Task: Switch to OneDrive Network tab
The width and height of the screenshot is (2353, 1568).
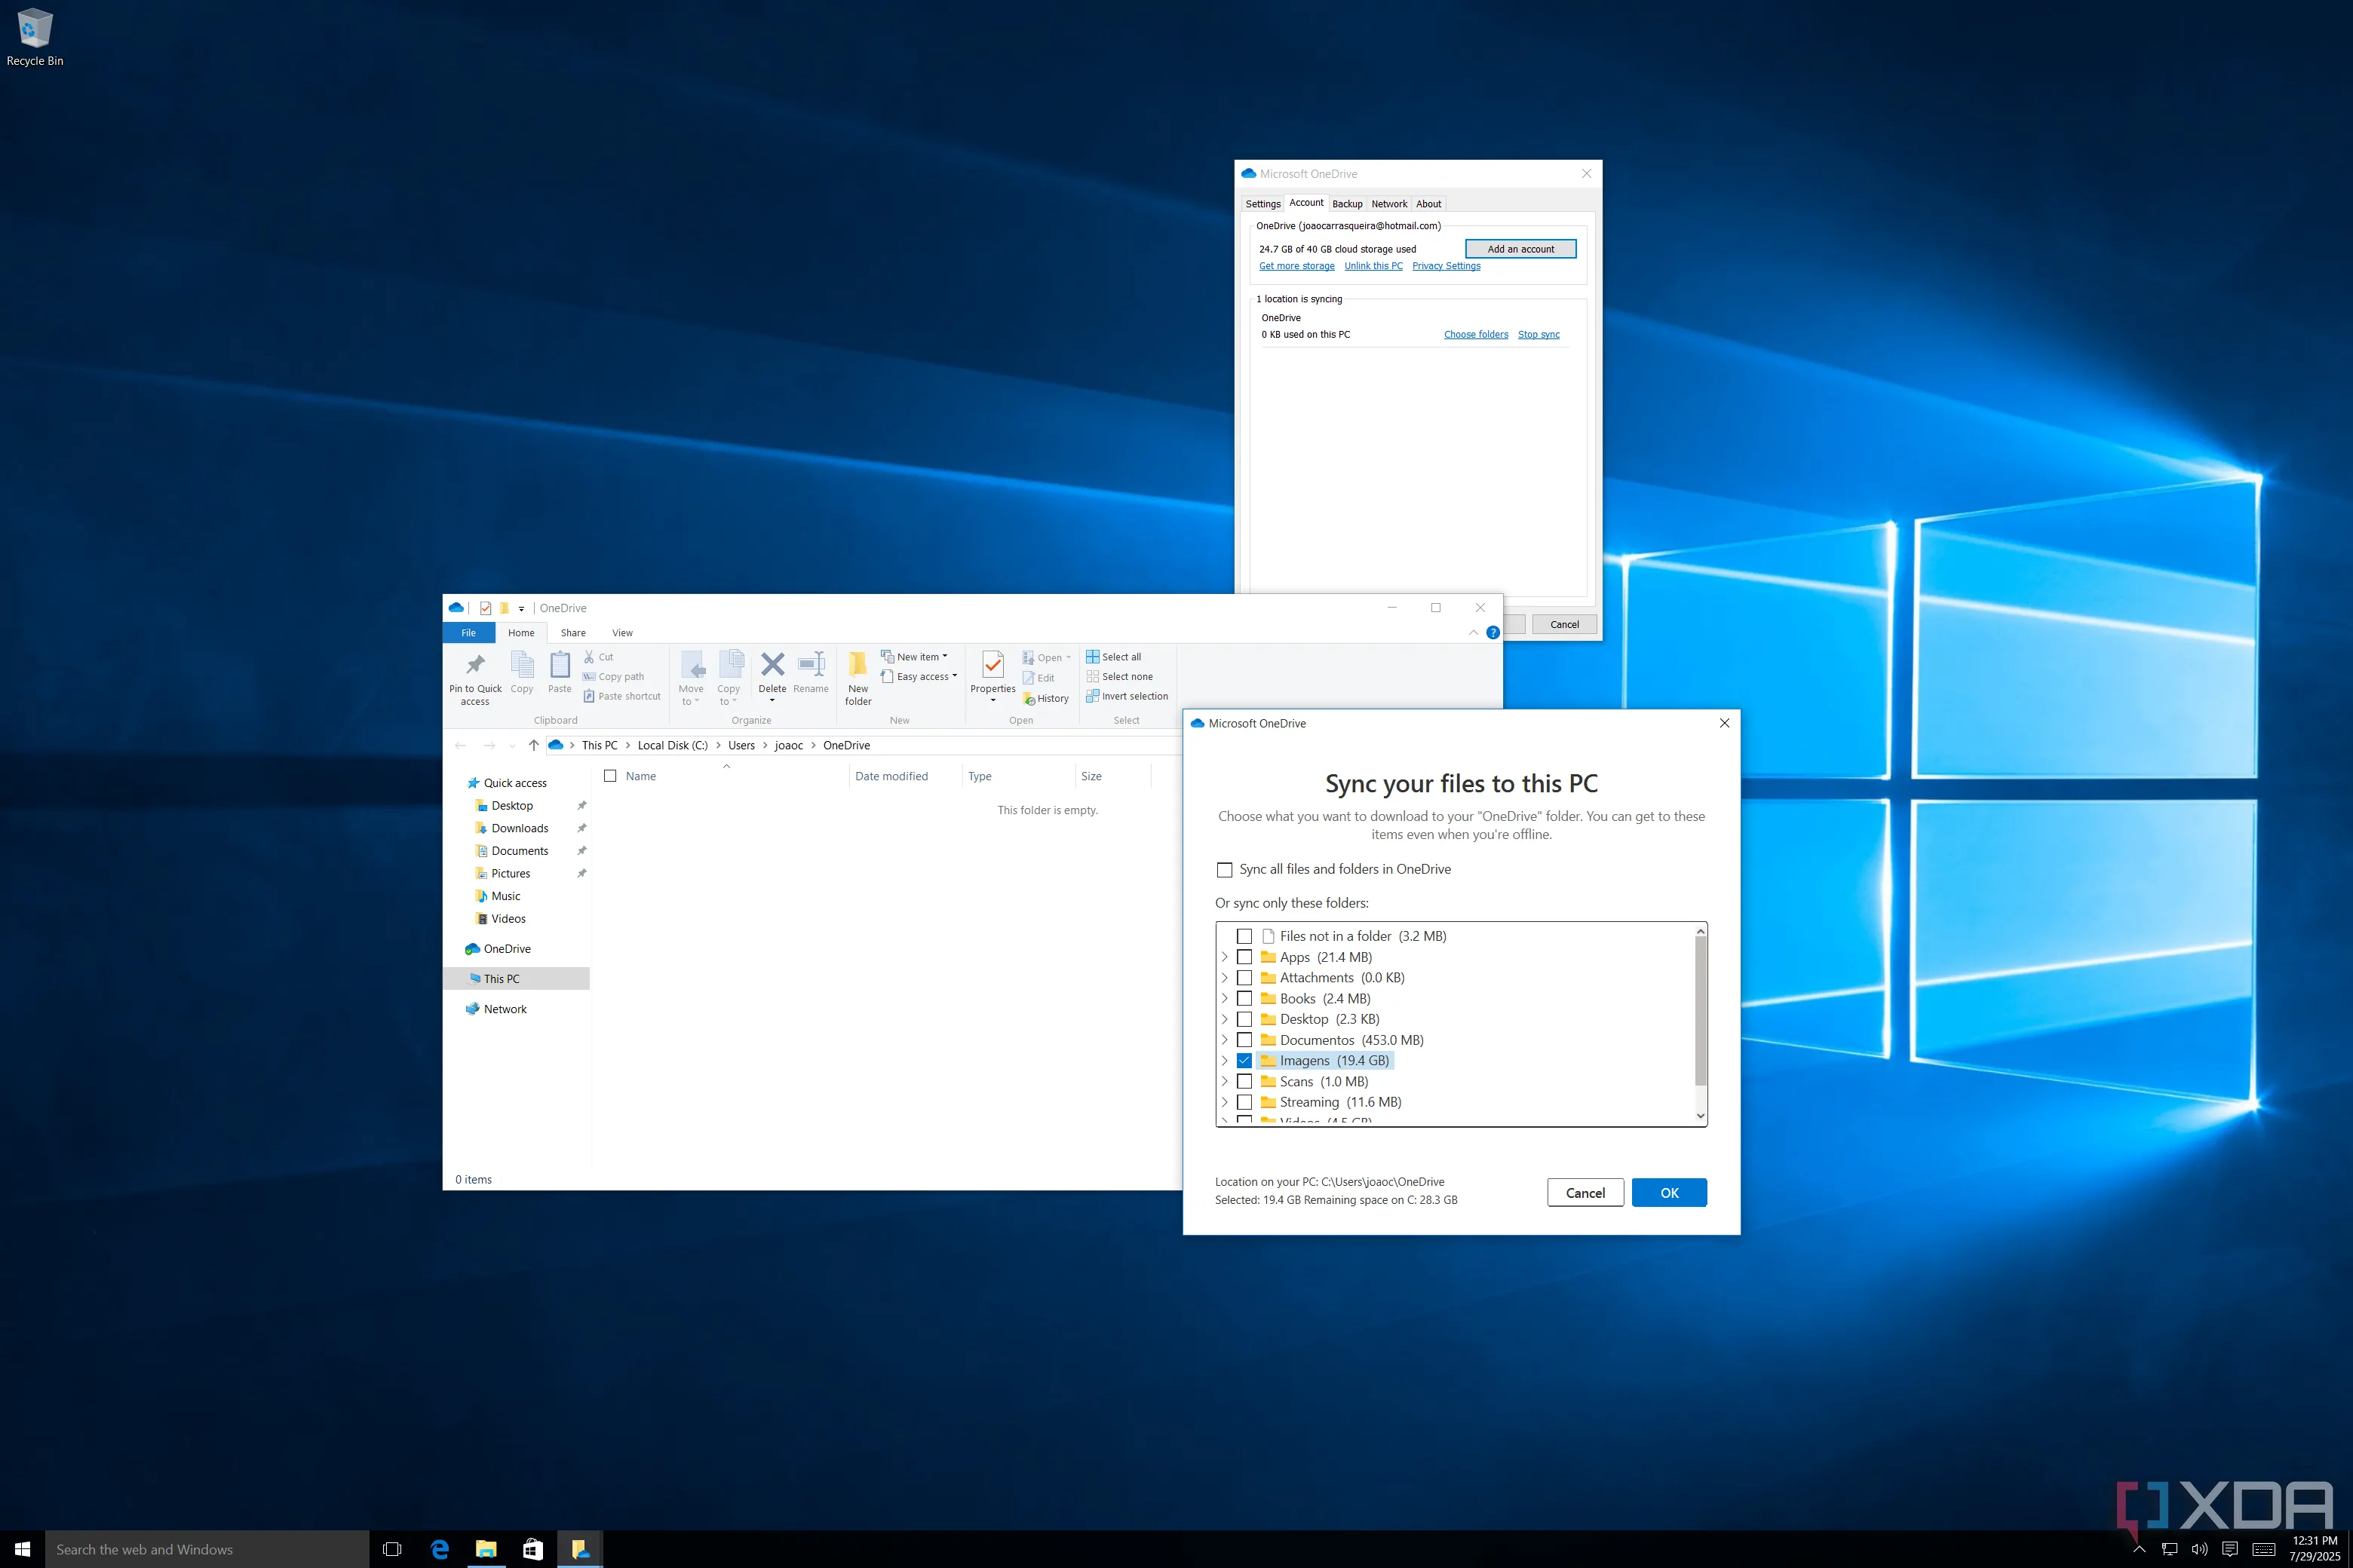Action: pos(1388,204)
